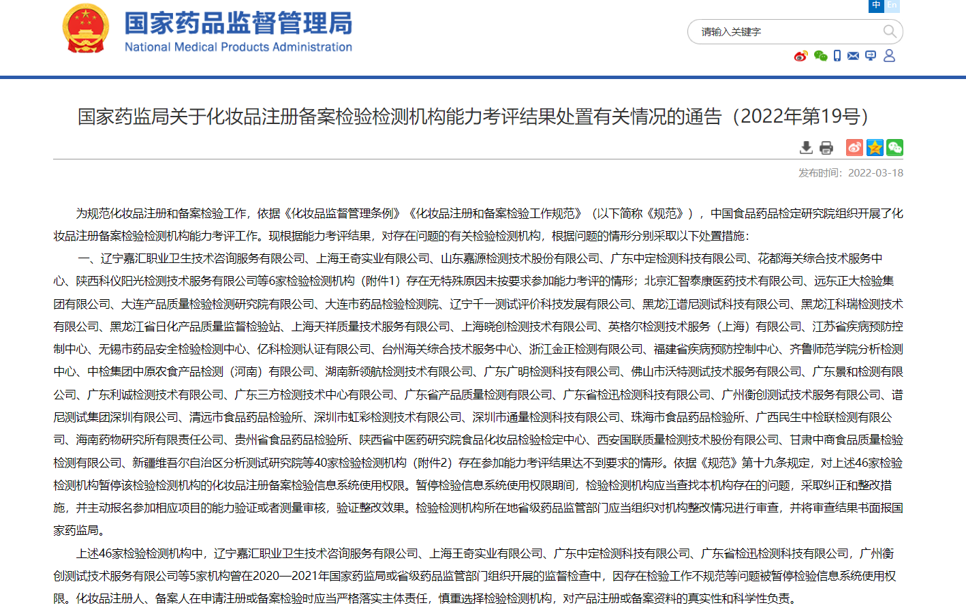Switch the site language to 中
966x614 pixels.
point(876,5)
